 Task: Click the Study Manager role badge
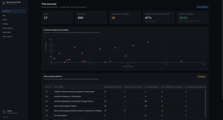(x=202, y=7)
